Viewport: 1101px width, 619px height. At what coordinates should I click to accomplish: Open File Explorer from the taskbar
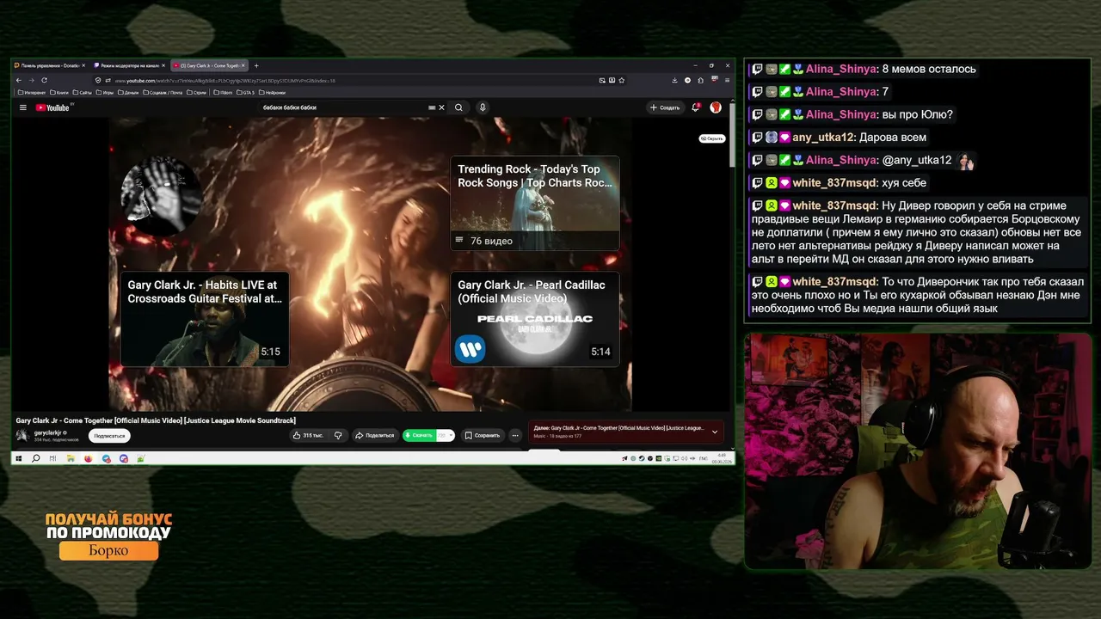[71, 458]
